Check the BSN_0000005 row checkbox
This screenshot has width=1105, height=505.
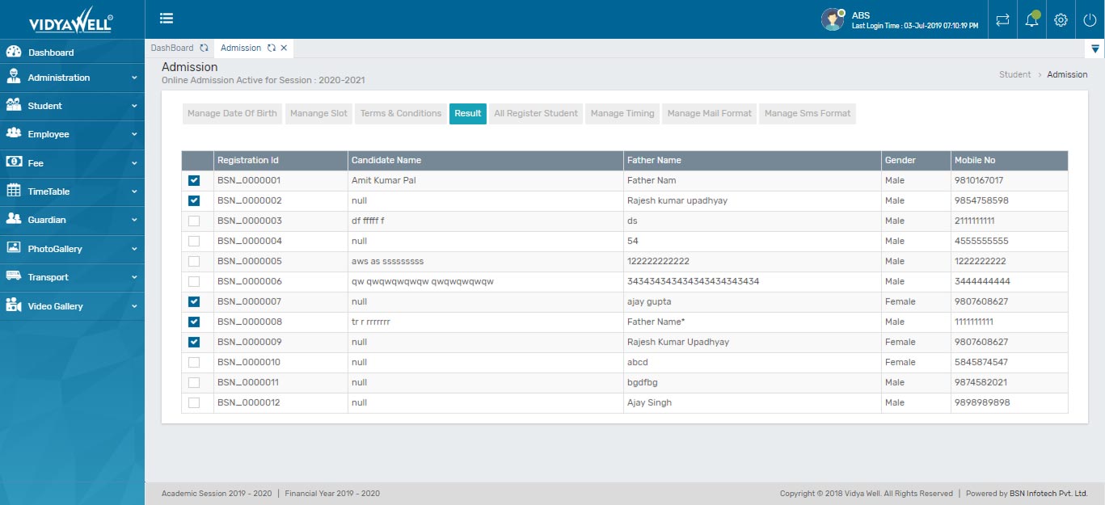pyautogui.click(x=194, y=261)
